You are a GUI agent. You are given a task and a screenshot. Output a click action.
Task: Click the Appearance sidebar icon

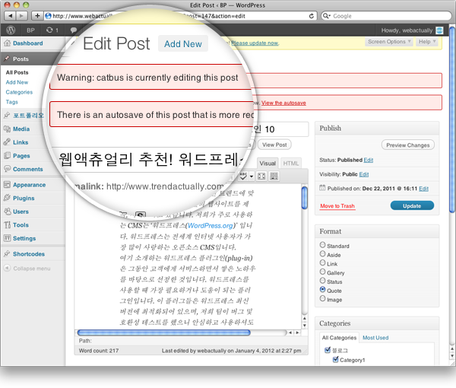click(x=7, y=185)
